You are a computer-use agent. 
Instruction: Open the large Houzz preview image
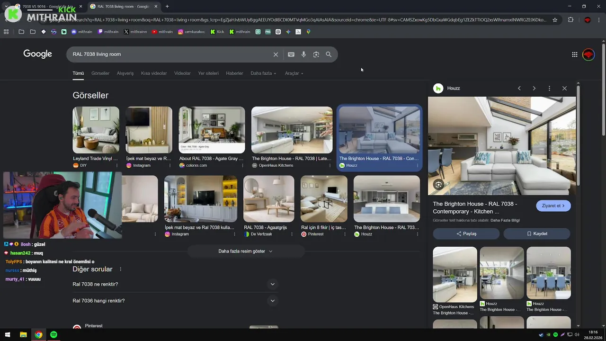pos(502,146)
